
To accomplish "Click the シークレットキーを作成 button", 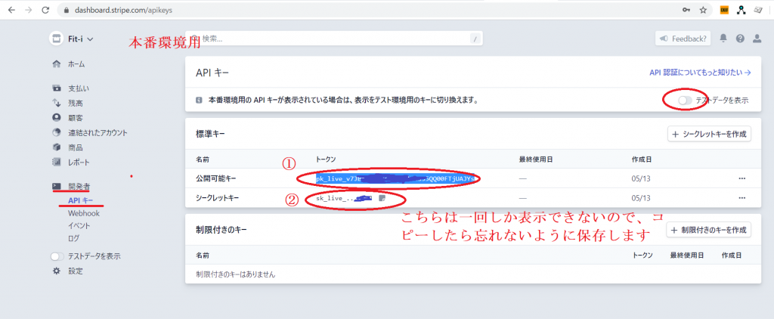I will (x=709, y=134).
